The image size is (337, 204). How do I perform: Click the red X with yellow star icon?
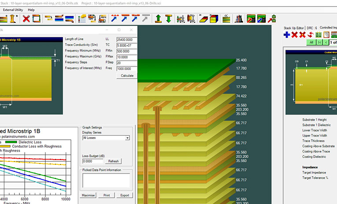pyautogui.click(x=302, y=35)
